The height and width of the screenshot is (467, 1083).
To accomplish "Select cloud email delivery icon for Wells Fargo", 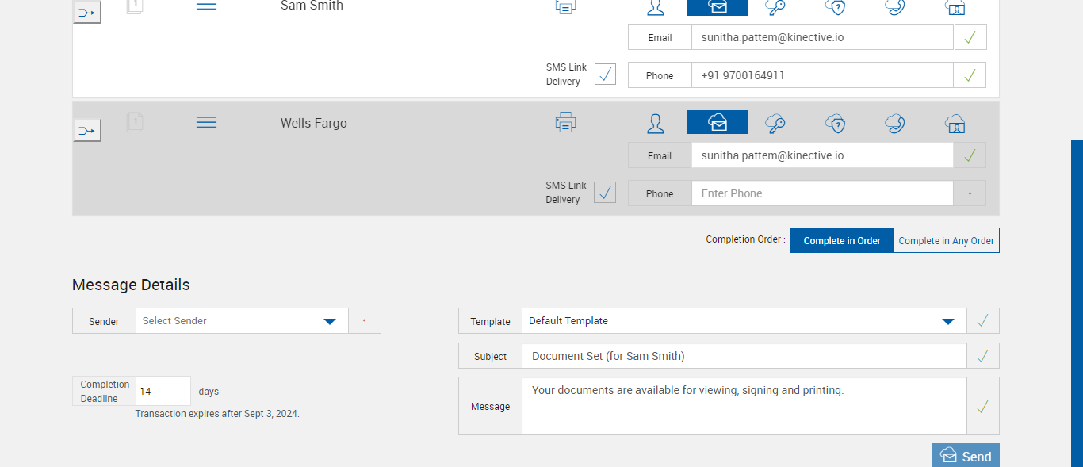I will (x=717, y=123).
